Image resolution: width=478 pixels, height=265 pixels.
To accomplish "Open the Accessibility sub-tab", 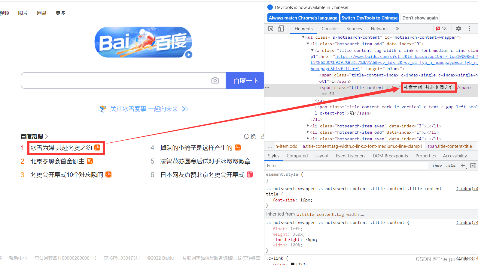I will click(x=455, y=156).
